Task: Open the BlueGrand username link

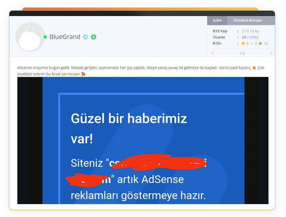Action: coord(65,37)
